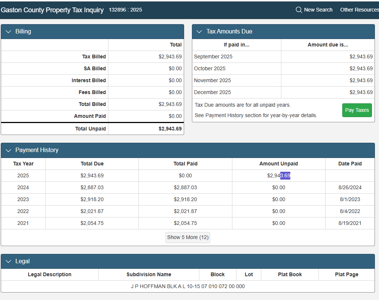Click Show 5 More payment records
This screenshot has width=379, height=300.
pyautogui.click(x=187, y=237)
